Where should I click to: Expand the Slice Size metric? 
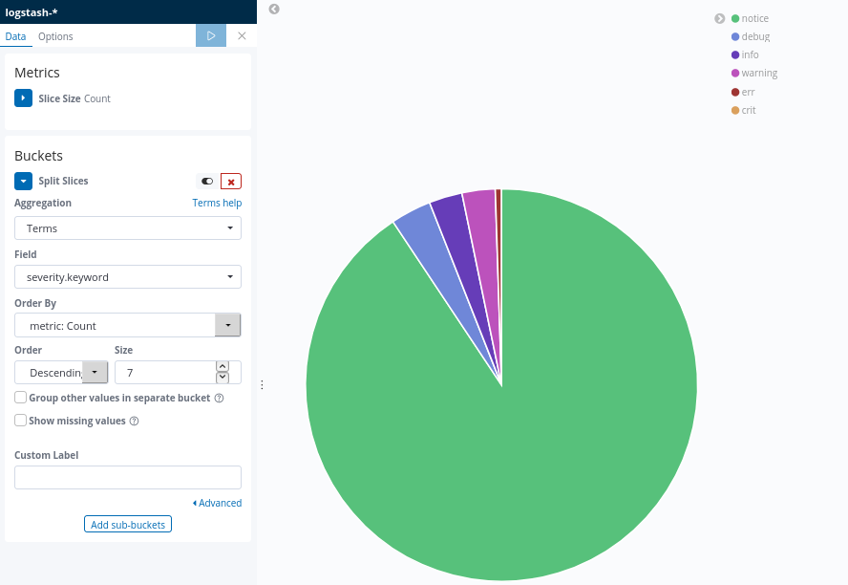[23, 97]
